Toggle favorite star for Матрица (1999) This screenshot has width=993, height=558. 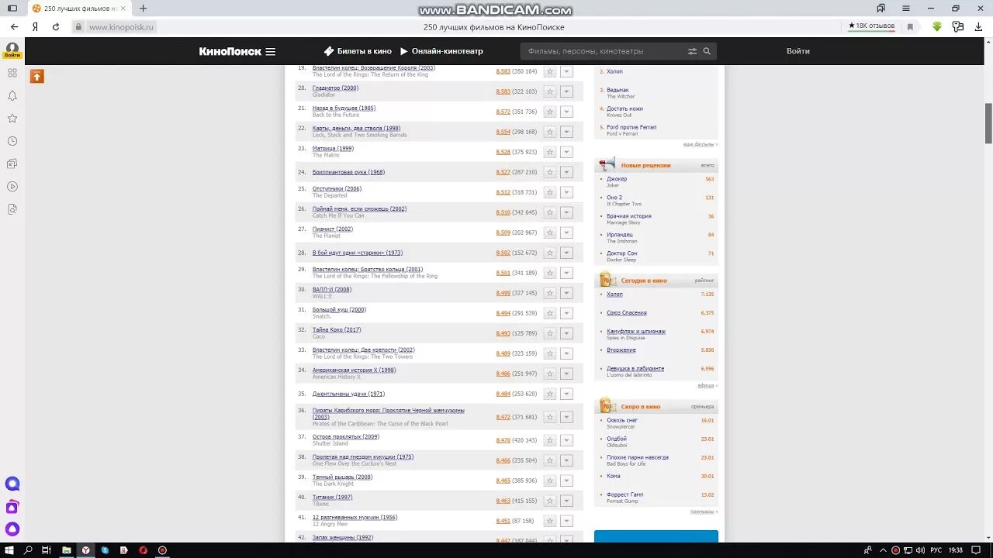pos(550,152)
